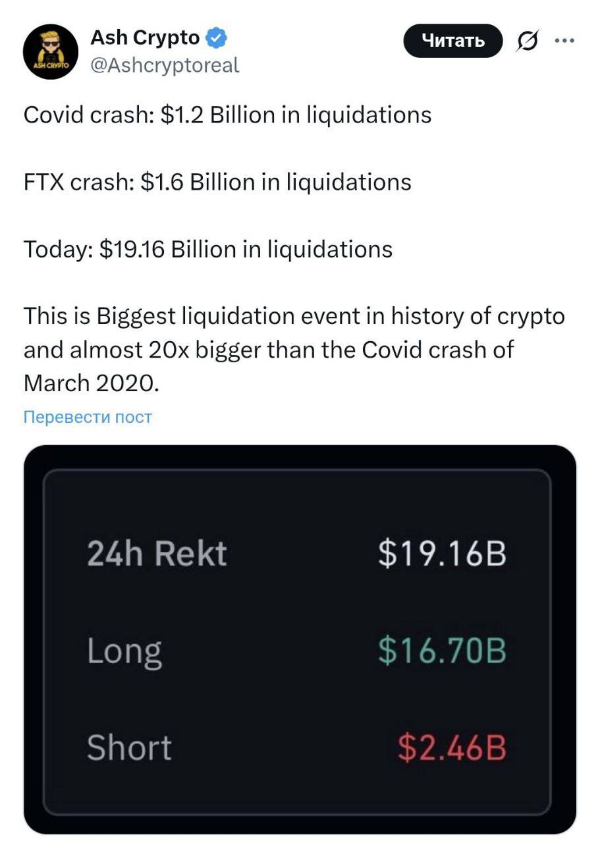Click the 24h Rekt label
This screenshot has height=843, width=600.
157,553
